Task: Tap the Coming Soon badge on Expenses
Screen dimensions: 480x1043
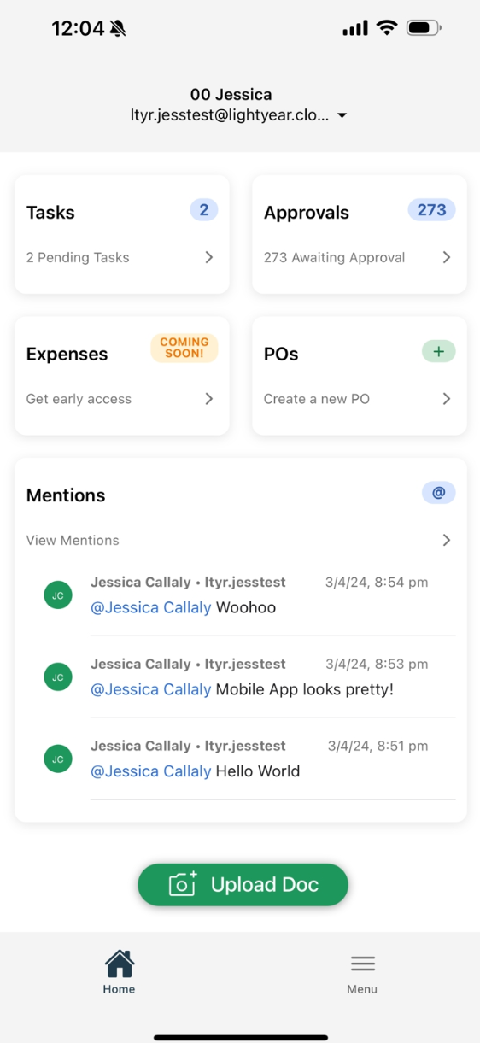Action: pyautogui.click(x=184, y=348)
